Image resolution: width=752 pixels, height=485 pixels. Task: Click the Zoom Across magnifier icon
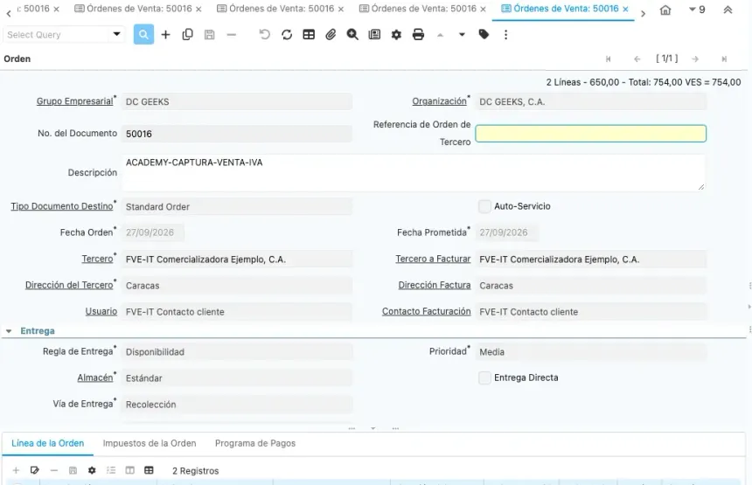(x=352, y=34)
